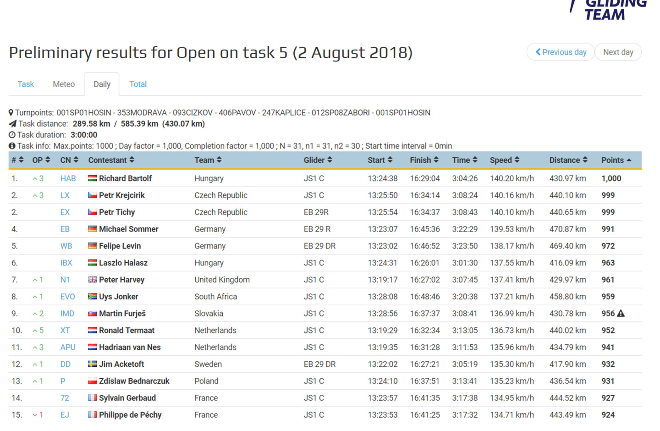Click the UK flag beside Peter Harvey
Screen dimensions: 660x431
pos(93,280)
